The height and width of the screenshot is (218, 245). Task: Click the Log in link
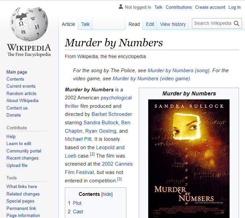tap(234, 7)
